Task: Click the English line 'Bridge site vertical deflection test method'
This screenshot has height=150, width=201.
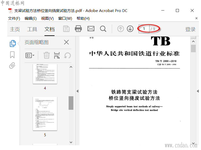Action: coord(134,110)
